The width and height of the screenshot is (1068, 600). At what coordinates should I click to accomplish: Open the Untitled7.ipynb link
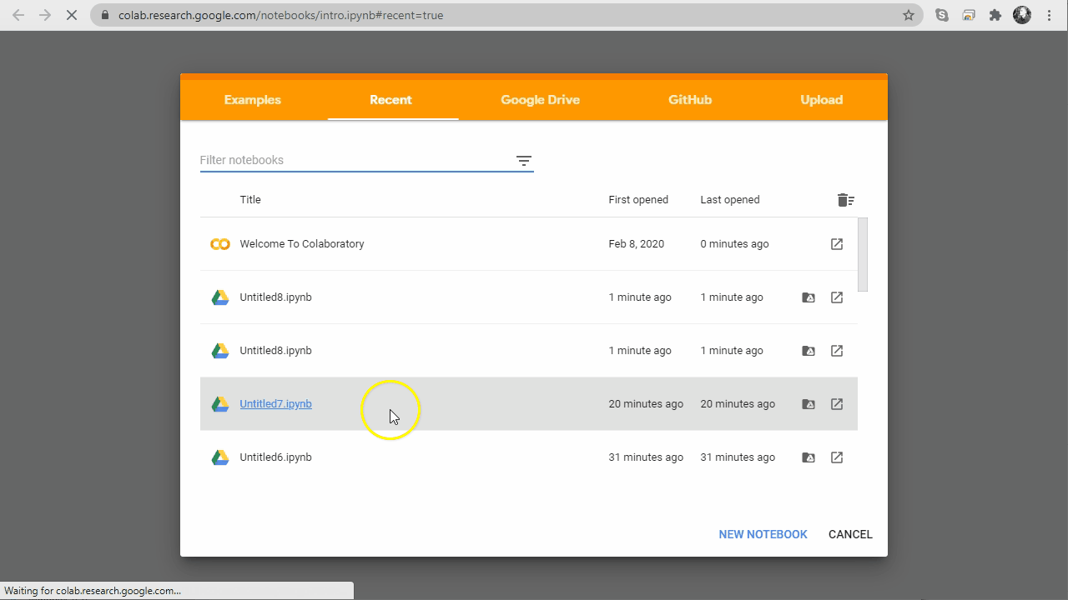(275, 404)
